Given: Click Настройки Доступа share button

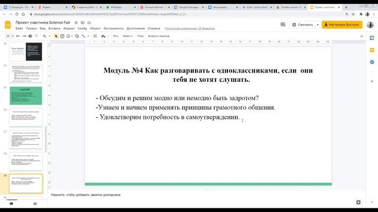Looking at the screenshot, I should (x=342, y=25).
